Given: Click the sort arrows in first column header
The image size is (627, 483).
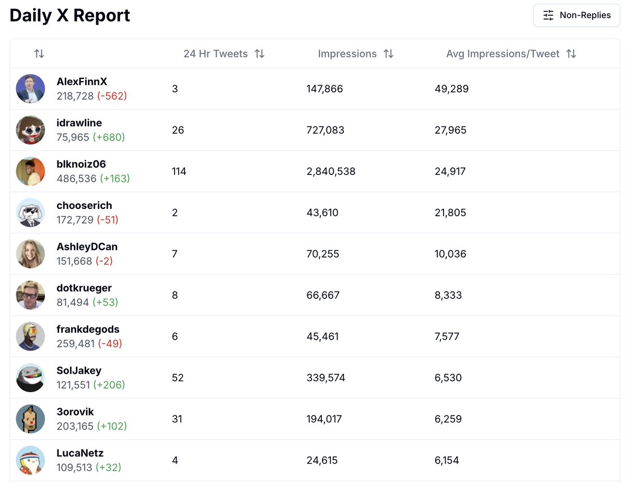Looking at the screenshot, I should tap(39, 54).
